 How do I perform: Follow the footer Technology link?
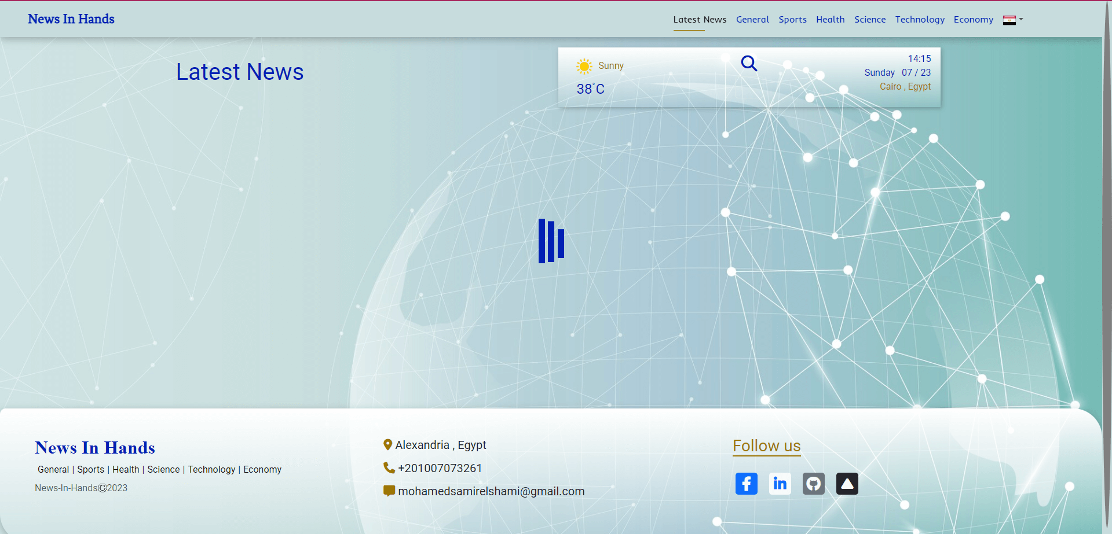click(211, 470)
